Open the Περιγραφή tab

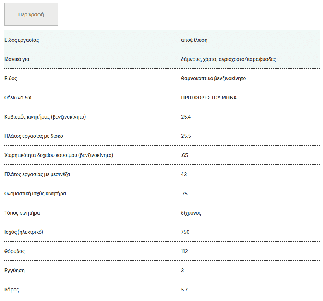pos(31,14)
